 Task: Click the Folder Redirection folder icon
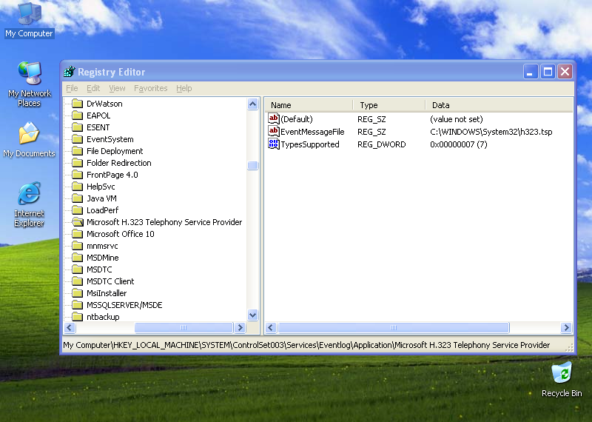click(x=78, y=163)
